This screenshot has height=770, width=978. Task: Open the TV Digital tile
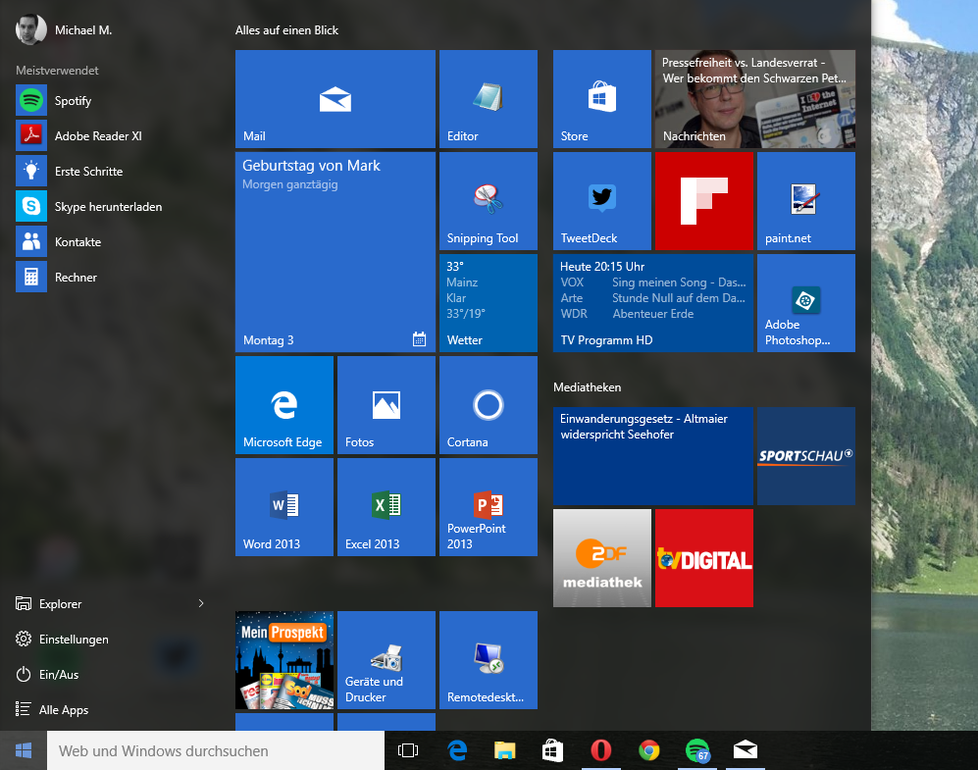pyautogui.click(x=703, y=558)
